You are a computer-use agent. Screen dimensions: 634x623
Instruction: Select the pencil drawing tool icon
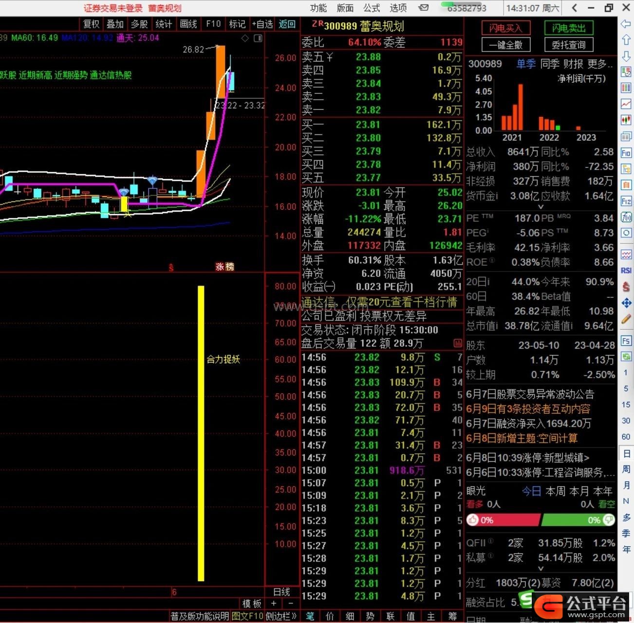(x=626, y=320)
